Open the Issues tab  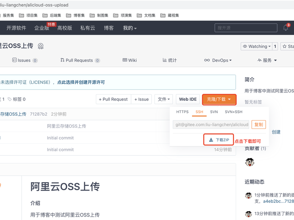[x=25, y=60]
